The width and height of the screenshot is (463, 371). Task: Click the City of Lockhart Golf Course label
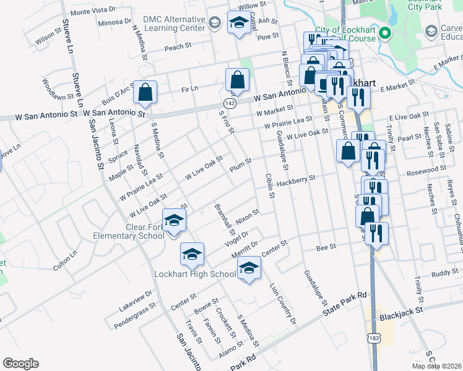(345, 34)
